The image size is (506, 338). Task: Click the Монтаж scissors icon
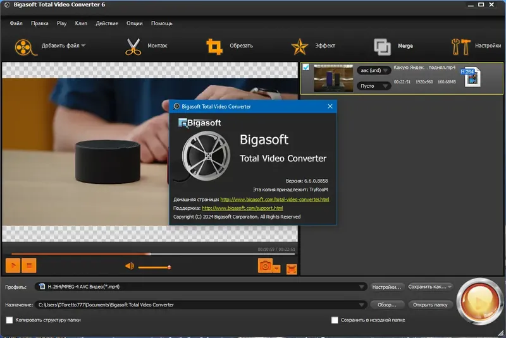(133, 47)
